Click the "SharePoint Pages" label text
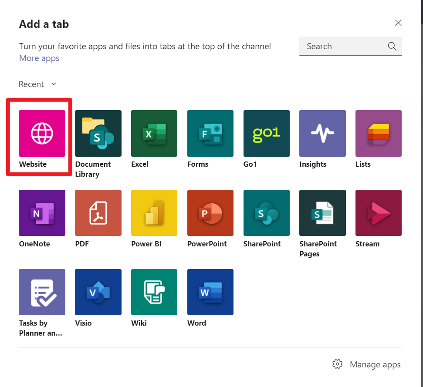Viewport: 423px width, 387px height. (x=318, y=249)
